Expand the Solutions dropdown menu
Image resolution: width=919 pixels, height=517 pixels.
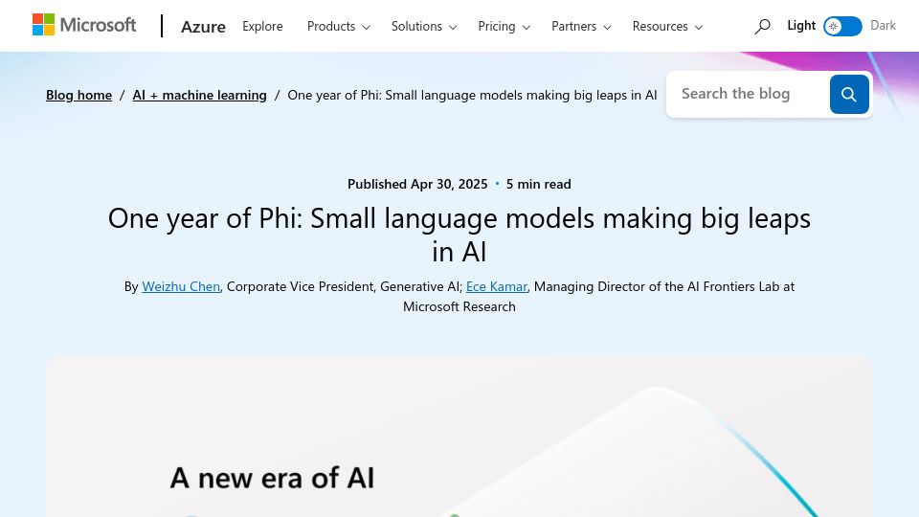coord(424,27)
